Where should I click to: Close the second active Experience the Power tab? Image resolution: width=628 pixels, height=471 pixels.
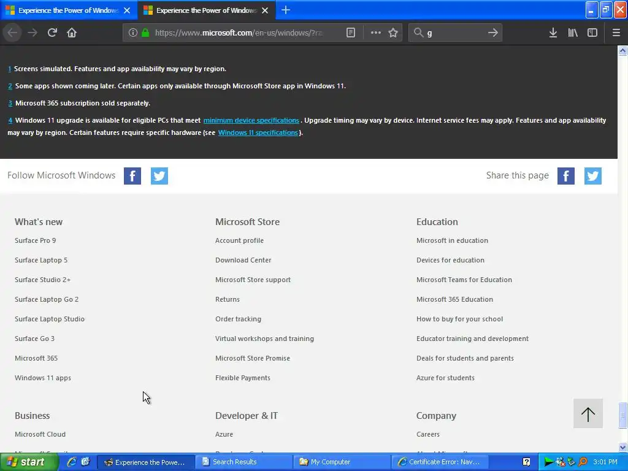tap(265, 10)
